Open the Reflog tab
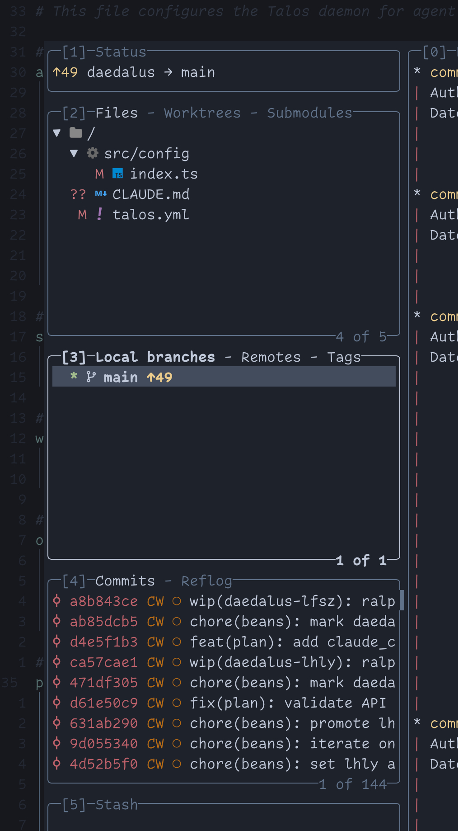 [x=206, y=581]
